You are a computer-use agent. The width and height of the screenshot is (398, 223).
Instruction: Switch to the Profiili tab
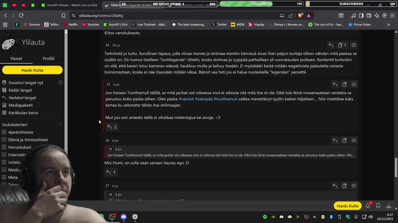coord(49,59)
